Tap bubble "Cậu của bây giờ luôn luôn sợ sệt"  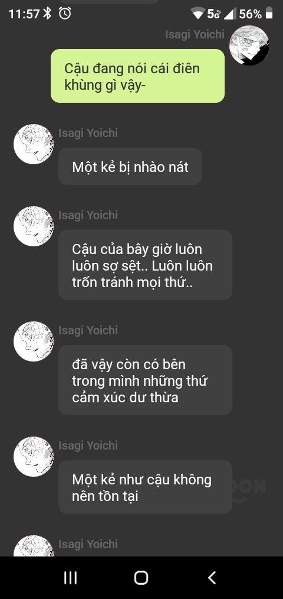145,265
